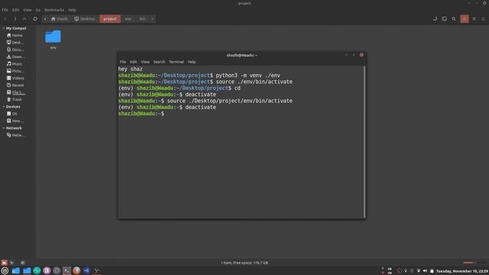Open a new folder window from the toolbar icon
489x275 pixels.
(445, 19)
